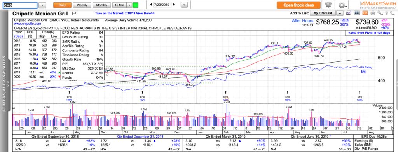Select the Monthly chart view
Viewport: 398px width, 152px height.
101,5
